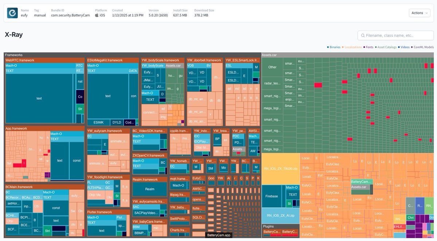
Task: Select the SQLCi block
Action: [198, 217]
